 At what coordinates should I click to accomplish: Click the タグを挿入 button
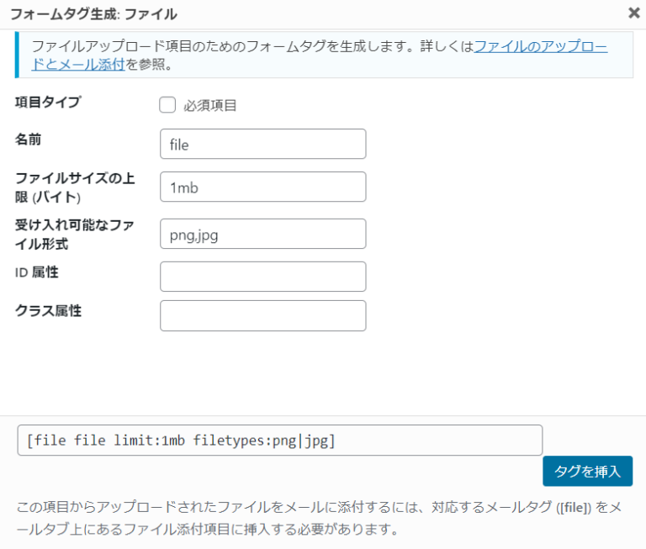587,471
